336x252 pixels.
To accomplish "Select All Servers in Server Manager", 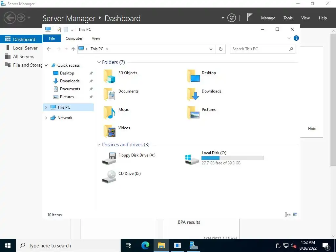I will (21, 56).
